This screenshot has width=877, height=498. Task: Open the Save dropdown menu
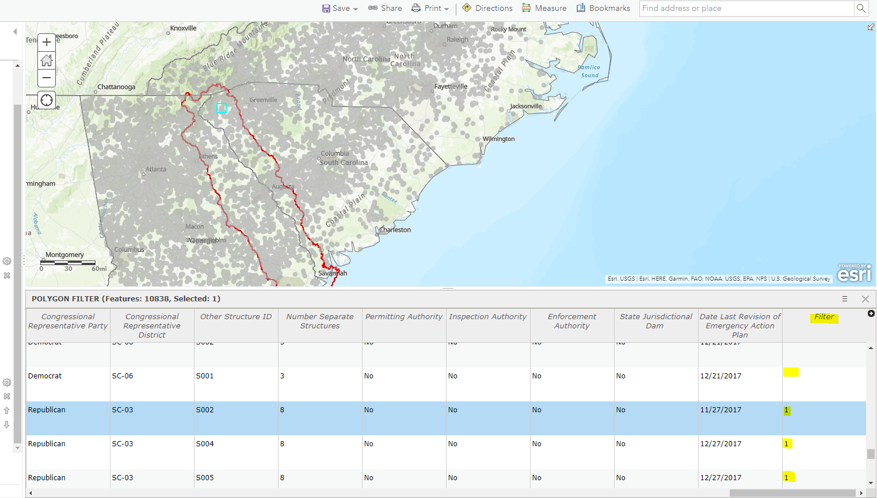[340, 8]
